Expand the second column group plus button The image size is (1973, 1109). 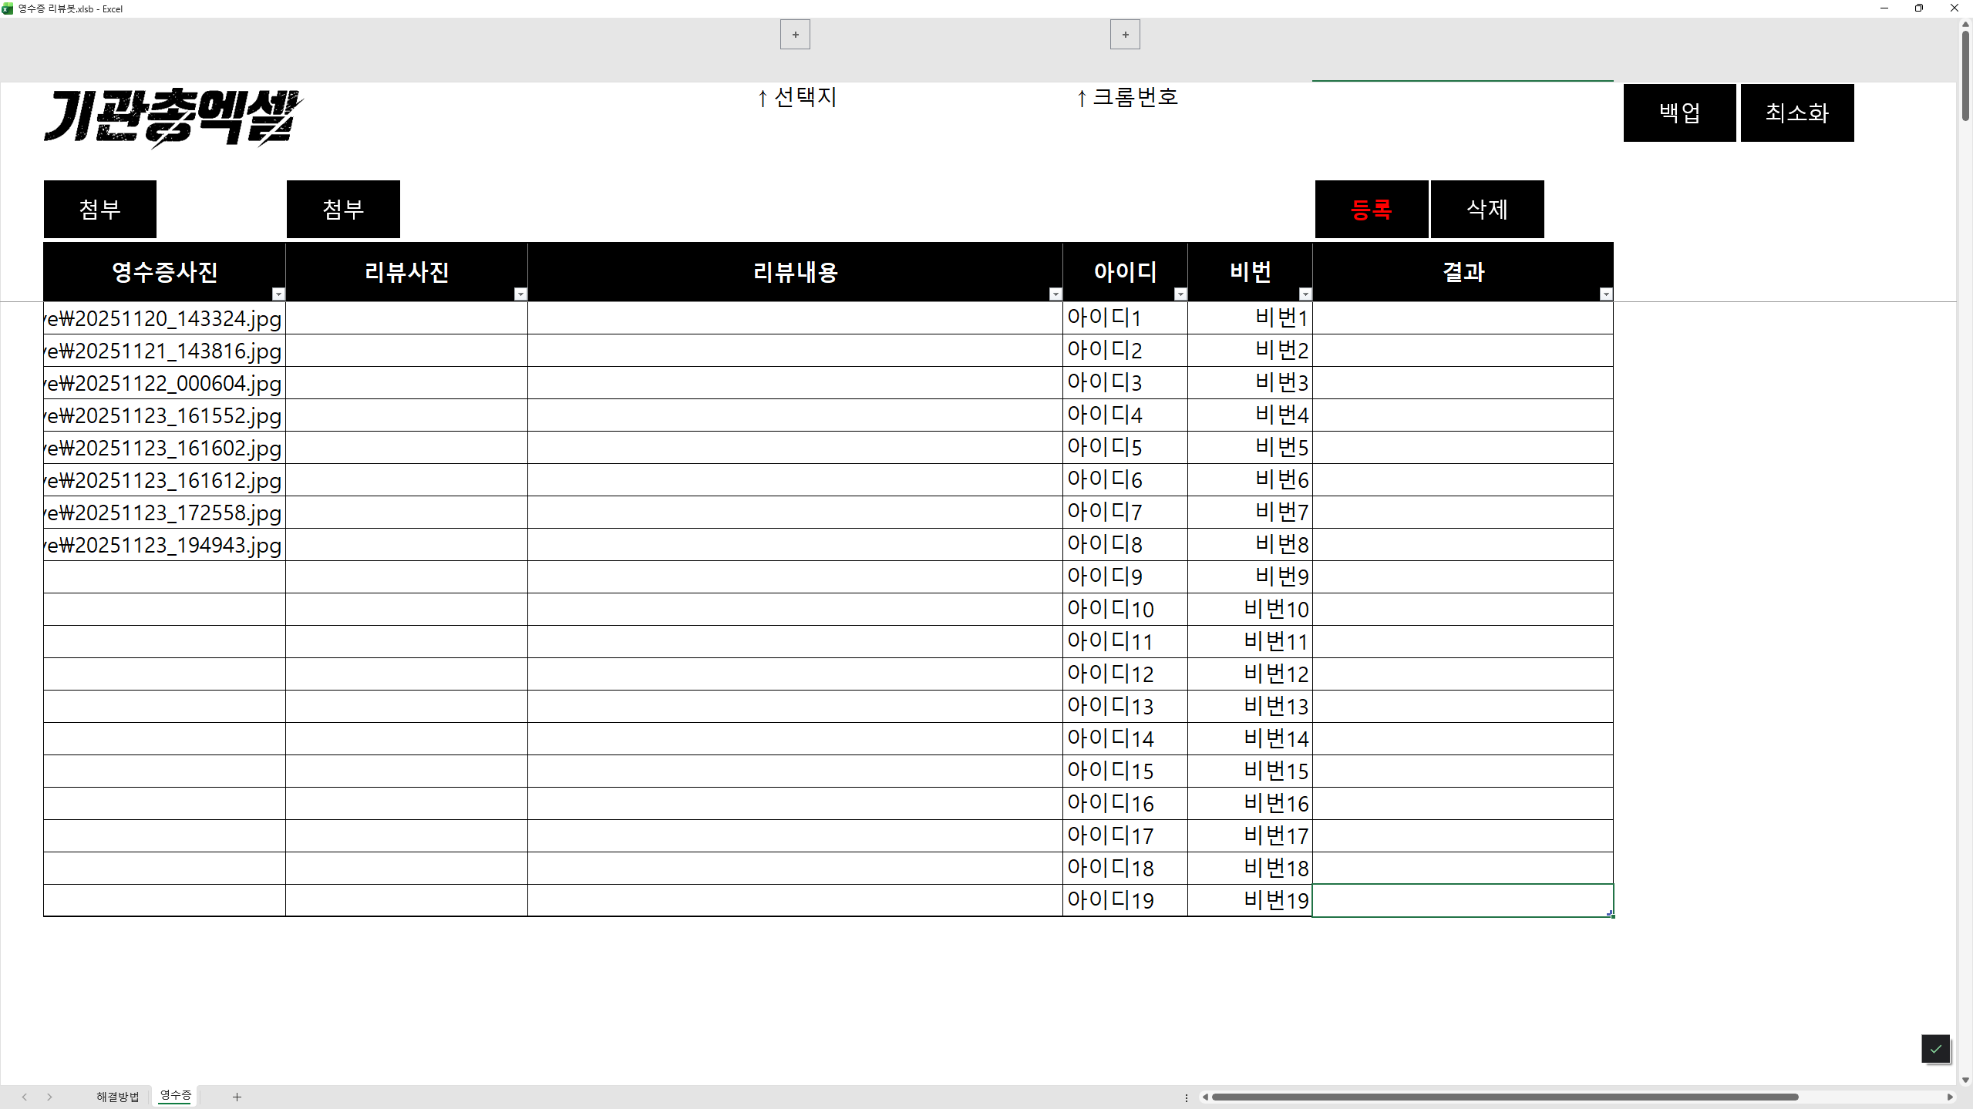[1125, 35]
